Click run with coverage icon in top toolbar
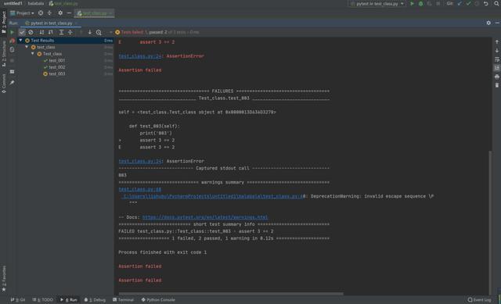The image size is (501, 304). (x=430, y=4)
